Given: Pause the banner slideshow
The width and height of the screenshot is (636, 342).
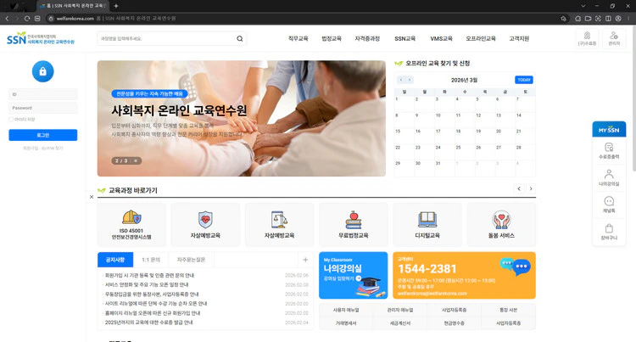Looking at the screenshot, I should click(x=137, y=160).
